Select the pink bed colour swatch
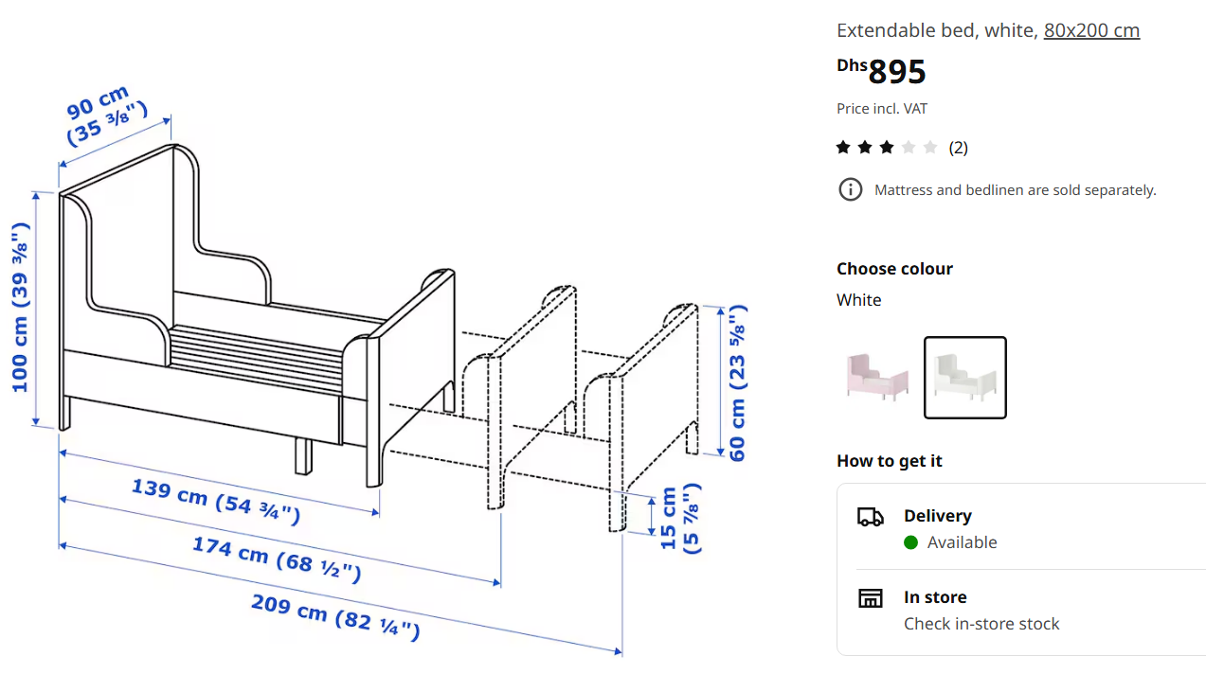This screenshot has height=674, width=1206. click(877, 377)
